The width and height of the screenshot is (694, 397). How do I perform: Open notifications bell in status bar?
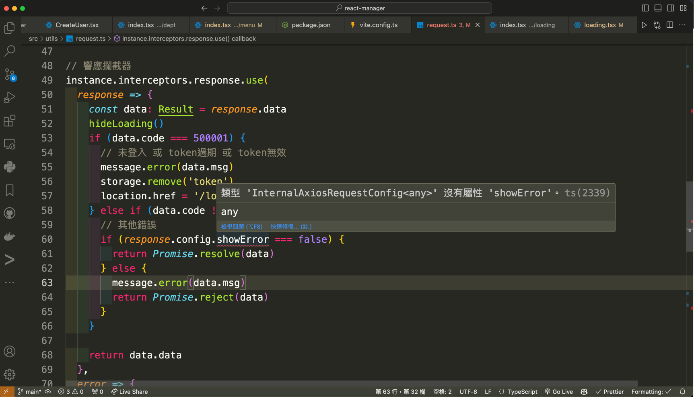pos(683,392)
